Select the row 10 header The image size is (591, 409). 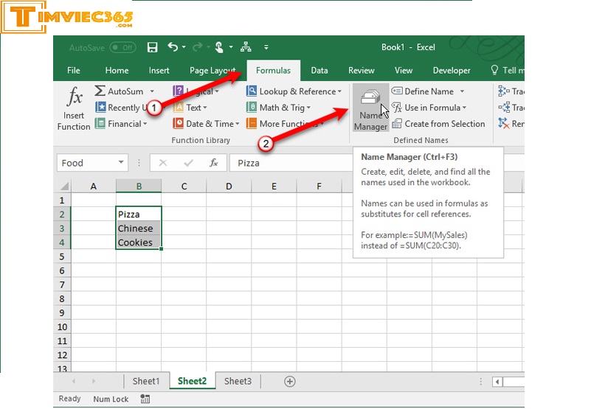62,327
